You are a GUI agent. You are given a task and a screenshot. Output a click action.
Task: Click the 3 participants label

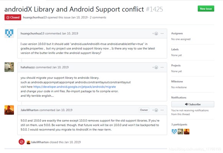[179, 124]
